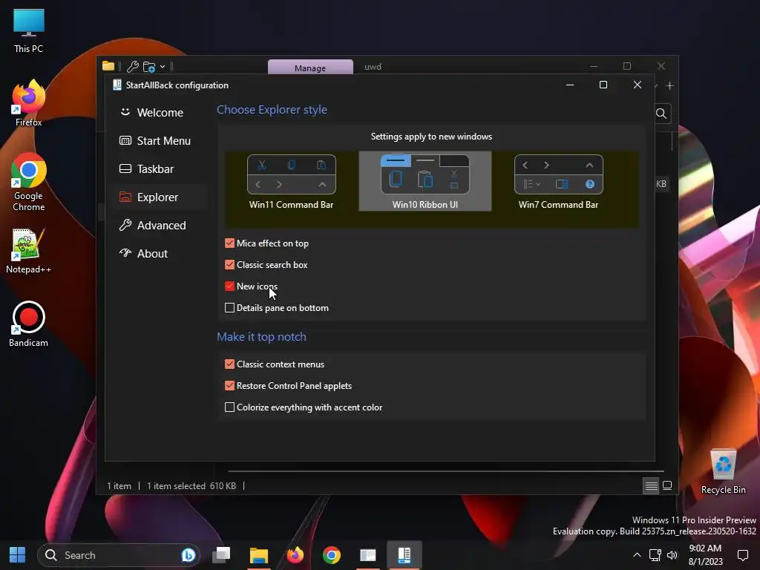Viewport: 760px width, 570px height.
Task: Click the Manage tab in Explorer window
Action: 310,68
